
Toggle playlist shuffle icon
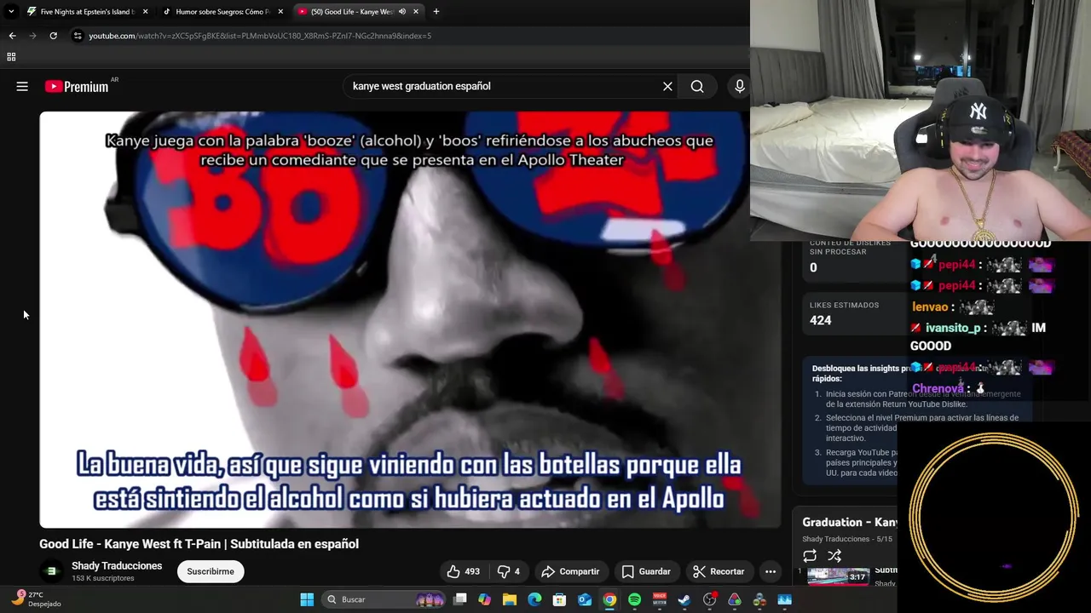point(834,556)
